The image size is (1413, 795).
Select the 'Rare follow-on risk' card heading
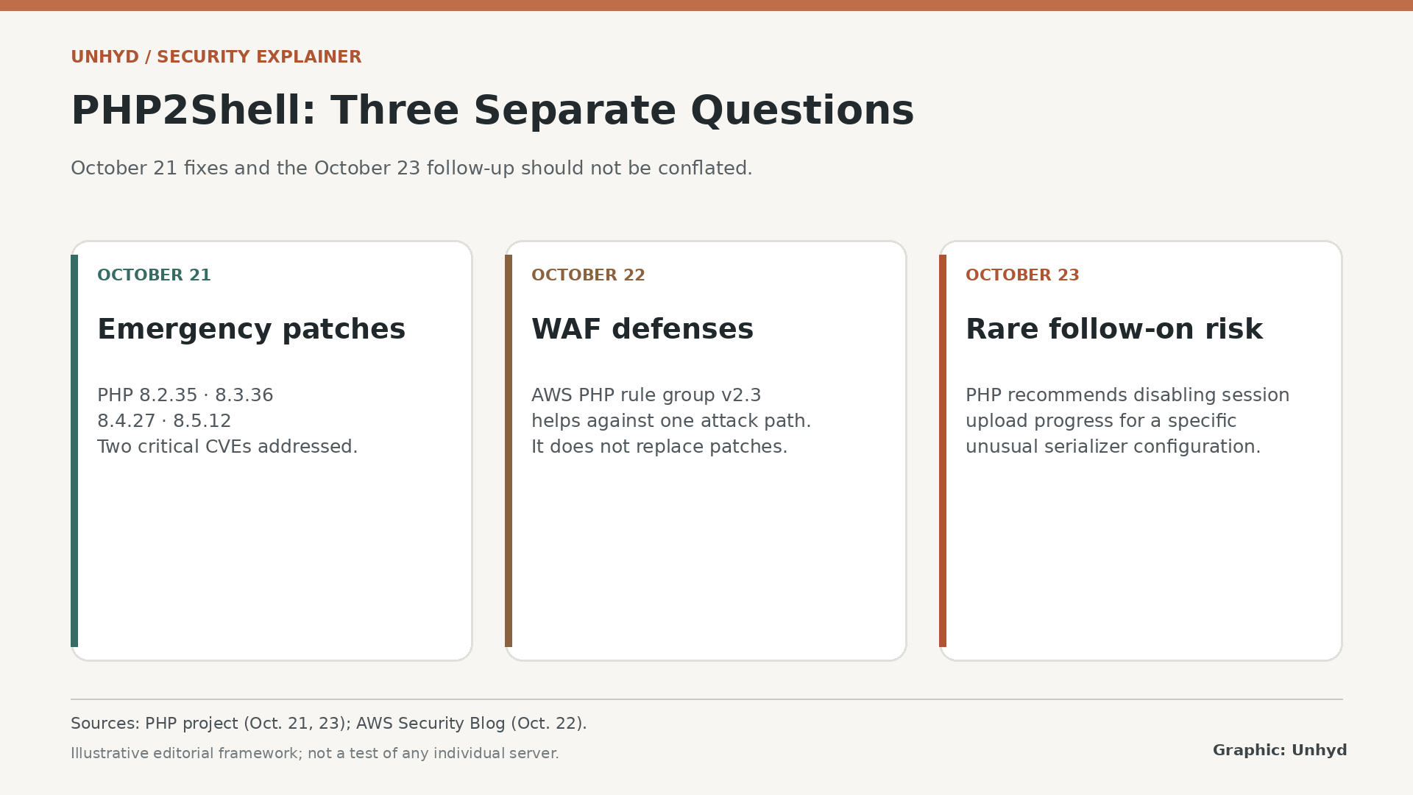[1114, 329]
